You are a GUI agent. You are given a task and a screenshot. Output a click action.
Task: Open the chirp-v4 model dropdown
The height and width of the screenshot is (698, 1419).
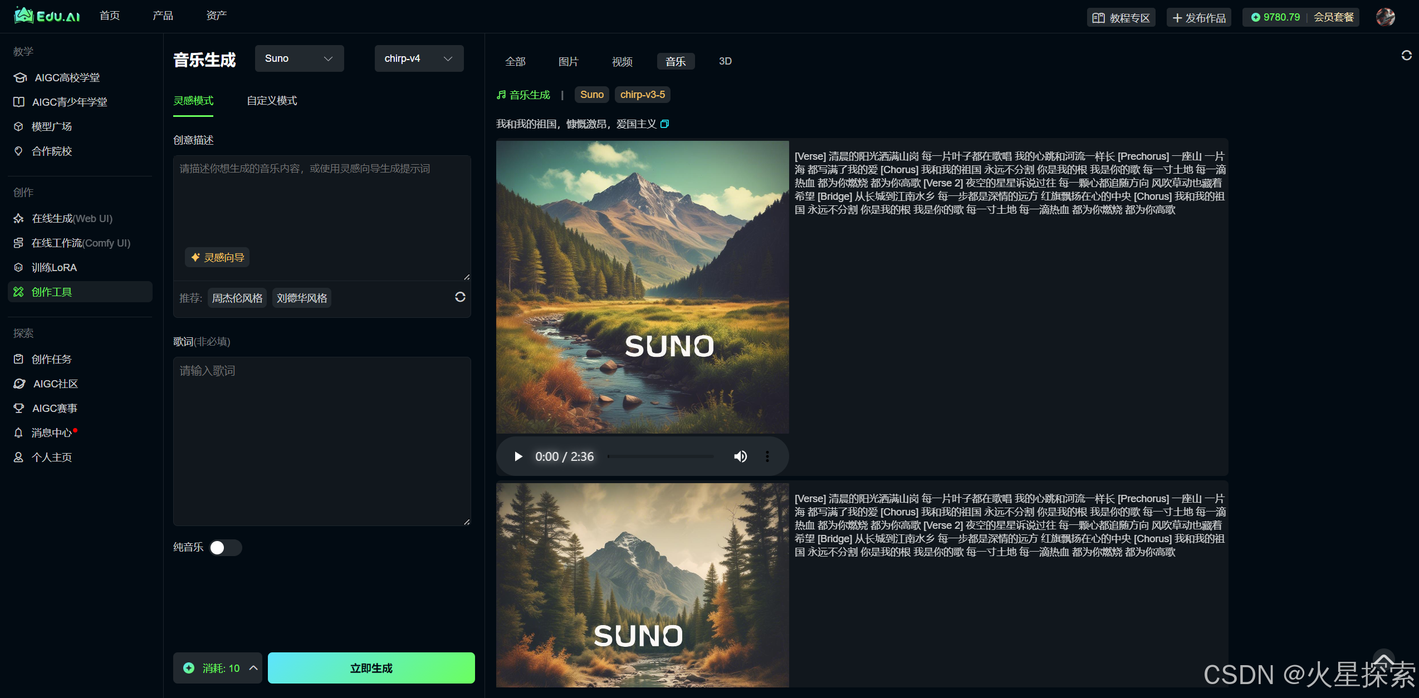(419, 58)
